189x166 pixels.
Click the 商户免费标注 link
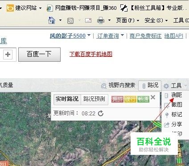145,36
